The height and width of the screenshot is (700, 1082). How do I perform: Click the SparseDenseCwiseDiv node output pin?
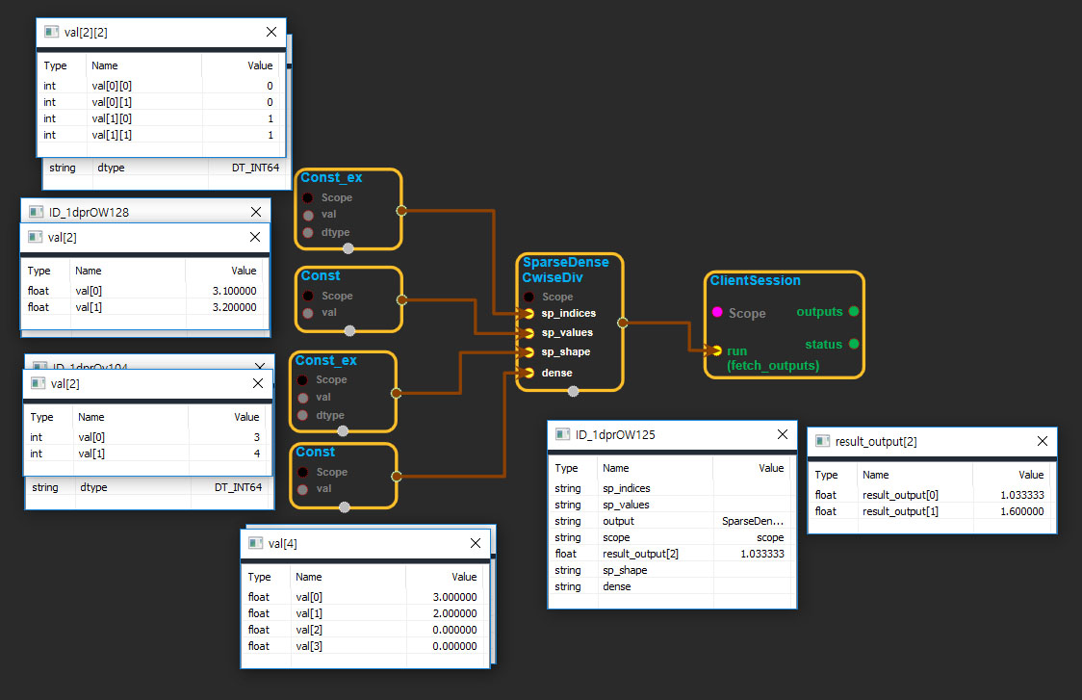[x=622, y=324]
